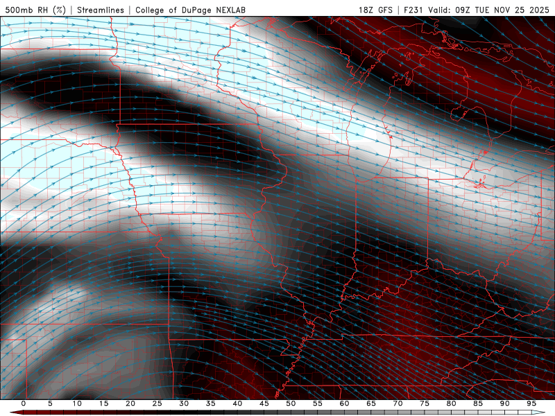Click the '500mb RH (%)' title text
Viewport: 555px width, 416px height.
[35, 10]
